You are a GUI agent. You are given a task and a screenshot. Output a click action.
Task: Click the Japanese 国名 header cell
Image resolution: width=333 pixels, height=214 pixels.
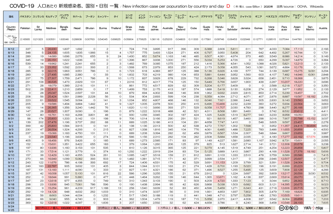click(x=11, y=16)
